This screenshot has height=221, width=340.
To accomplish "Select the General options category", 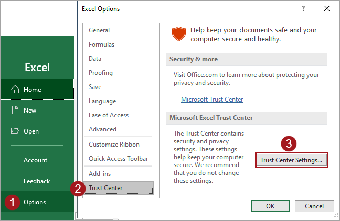I will [x=99, y=30].
